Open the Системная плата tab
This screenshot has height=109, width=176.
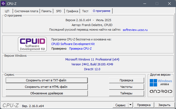26,11
